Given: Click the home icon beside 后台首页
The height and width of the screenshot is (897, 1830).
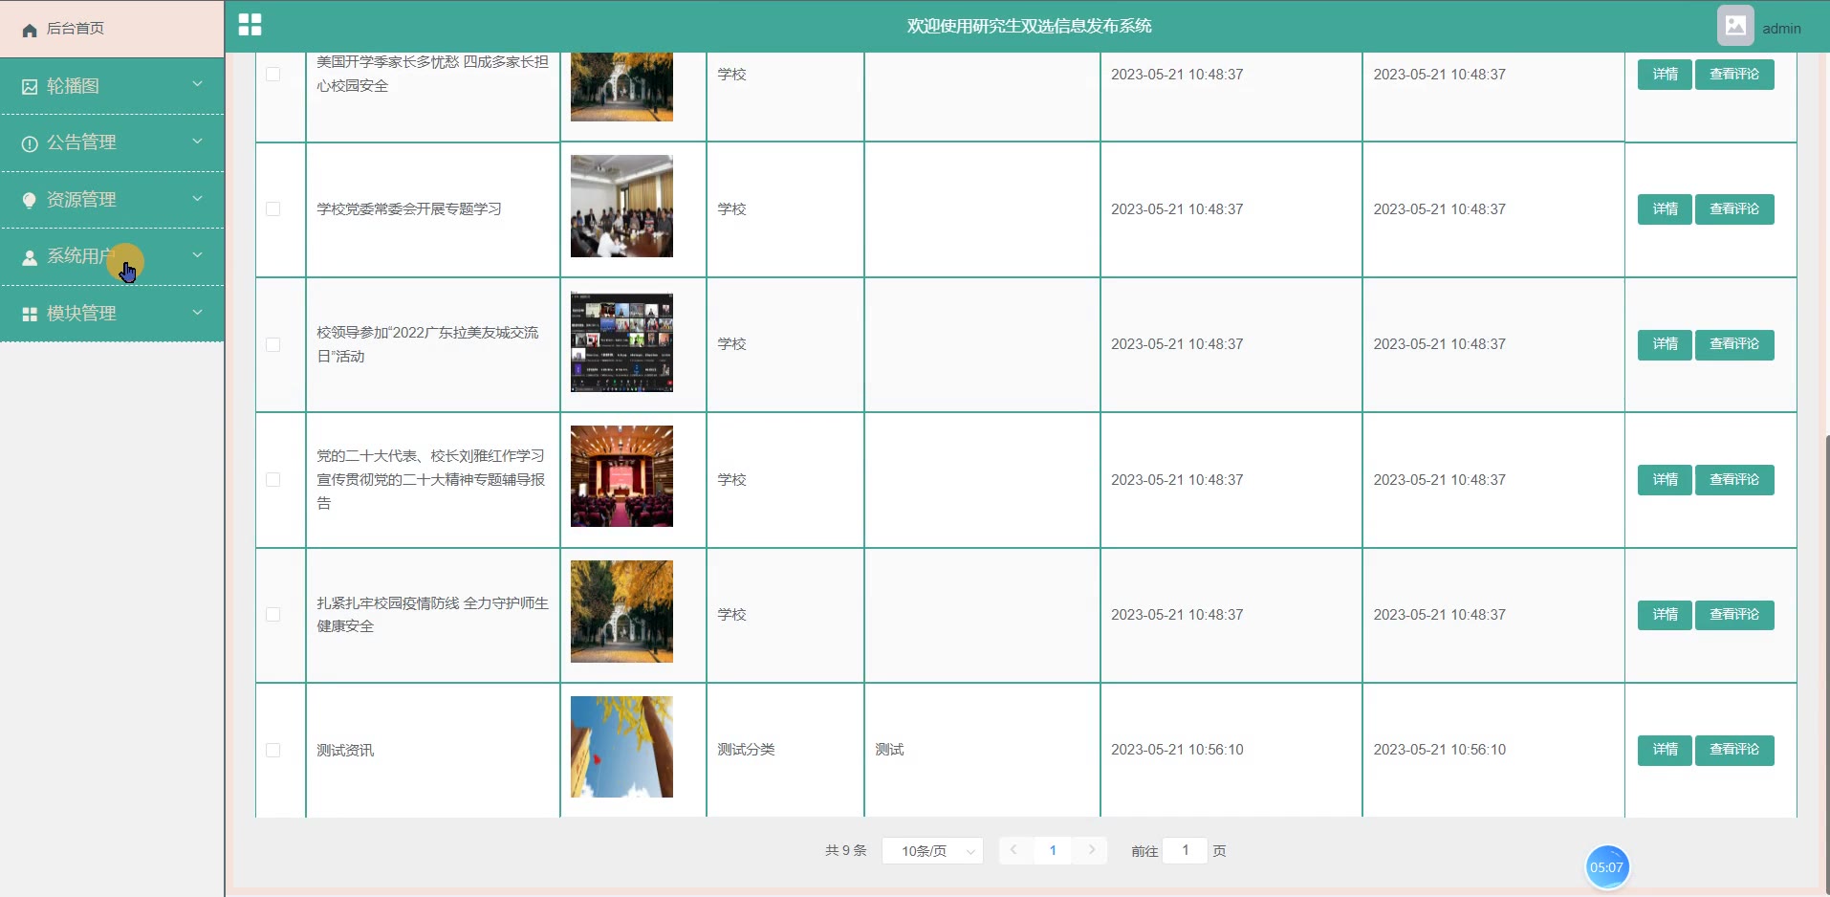Looking at the screenshot, I should 30,30.
